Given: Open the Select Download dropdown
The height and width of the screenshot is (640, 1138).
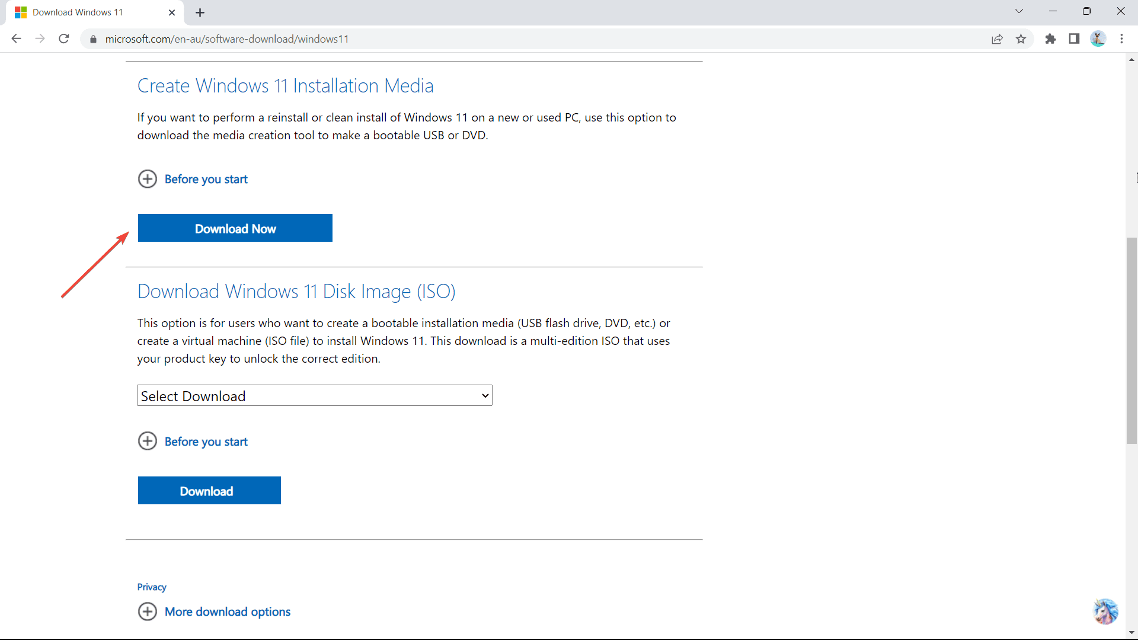Looking at the screenshot, I should tap(315, 396).
